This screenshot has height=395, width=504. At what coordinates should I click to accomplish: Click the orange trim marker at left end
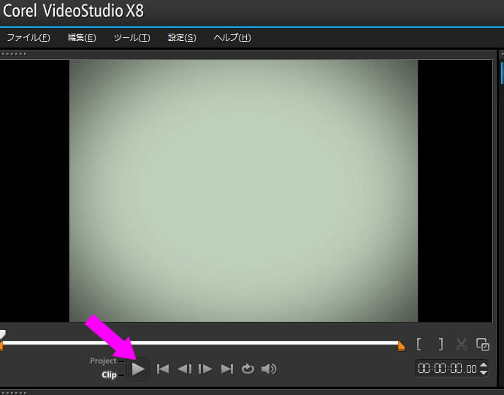1,347
